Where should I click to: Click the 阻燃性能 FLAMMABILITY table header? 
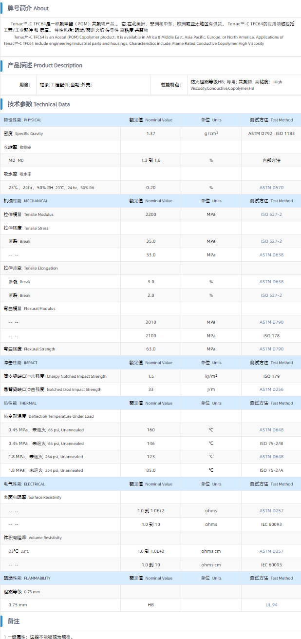pos(27,578)
